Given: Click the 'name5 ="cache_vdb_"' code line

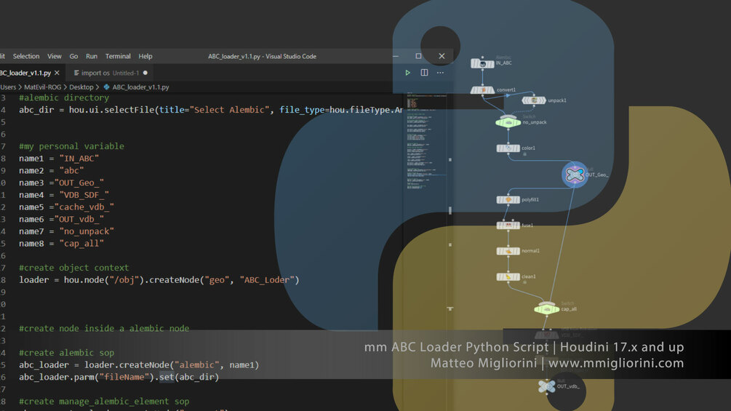Looking at the screenshot, I should [66, 207].
